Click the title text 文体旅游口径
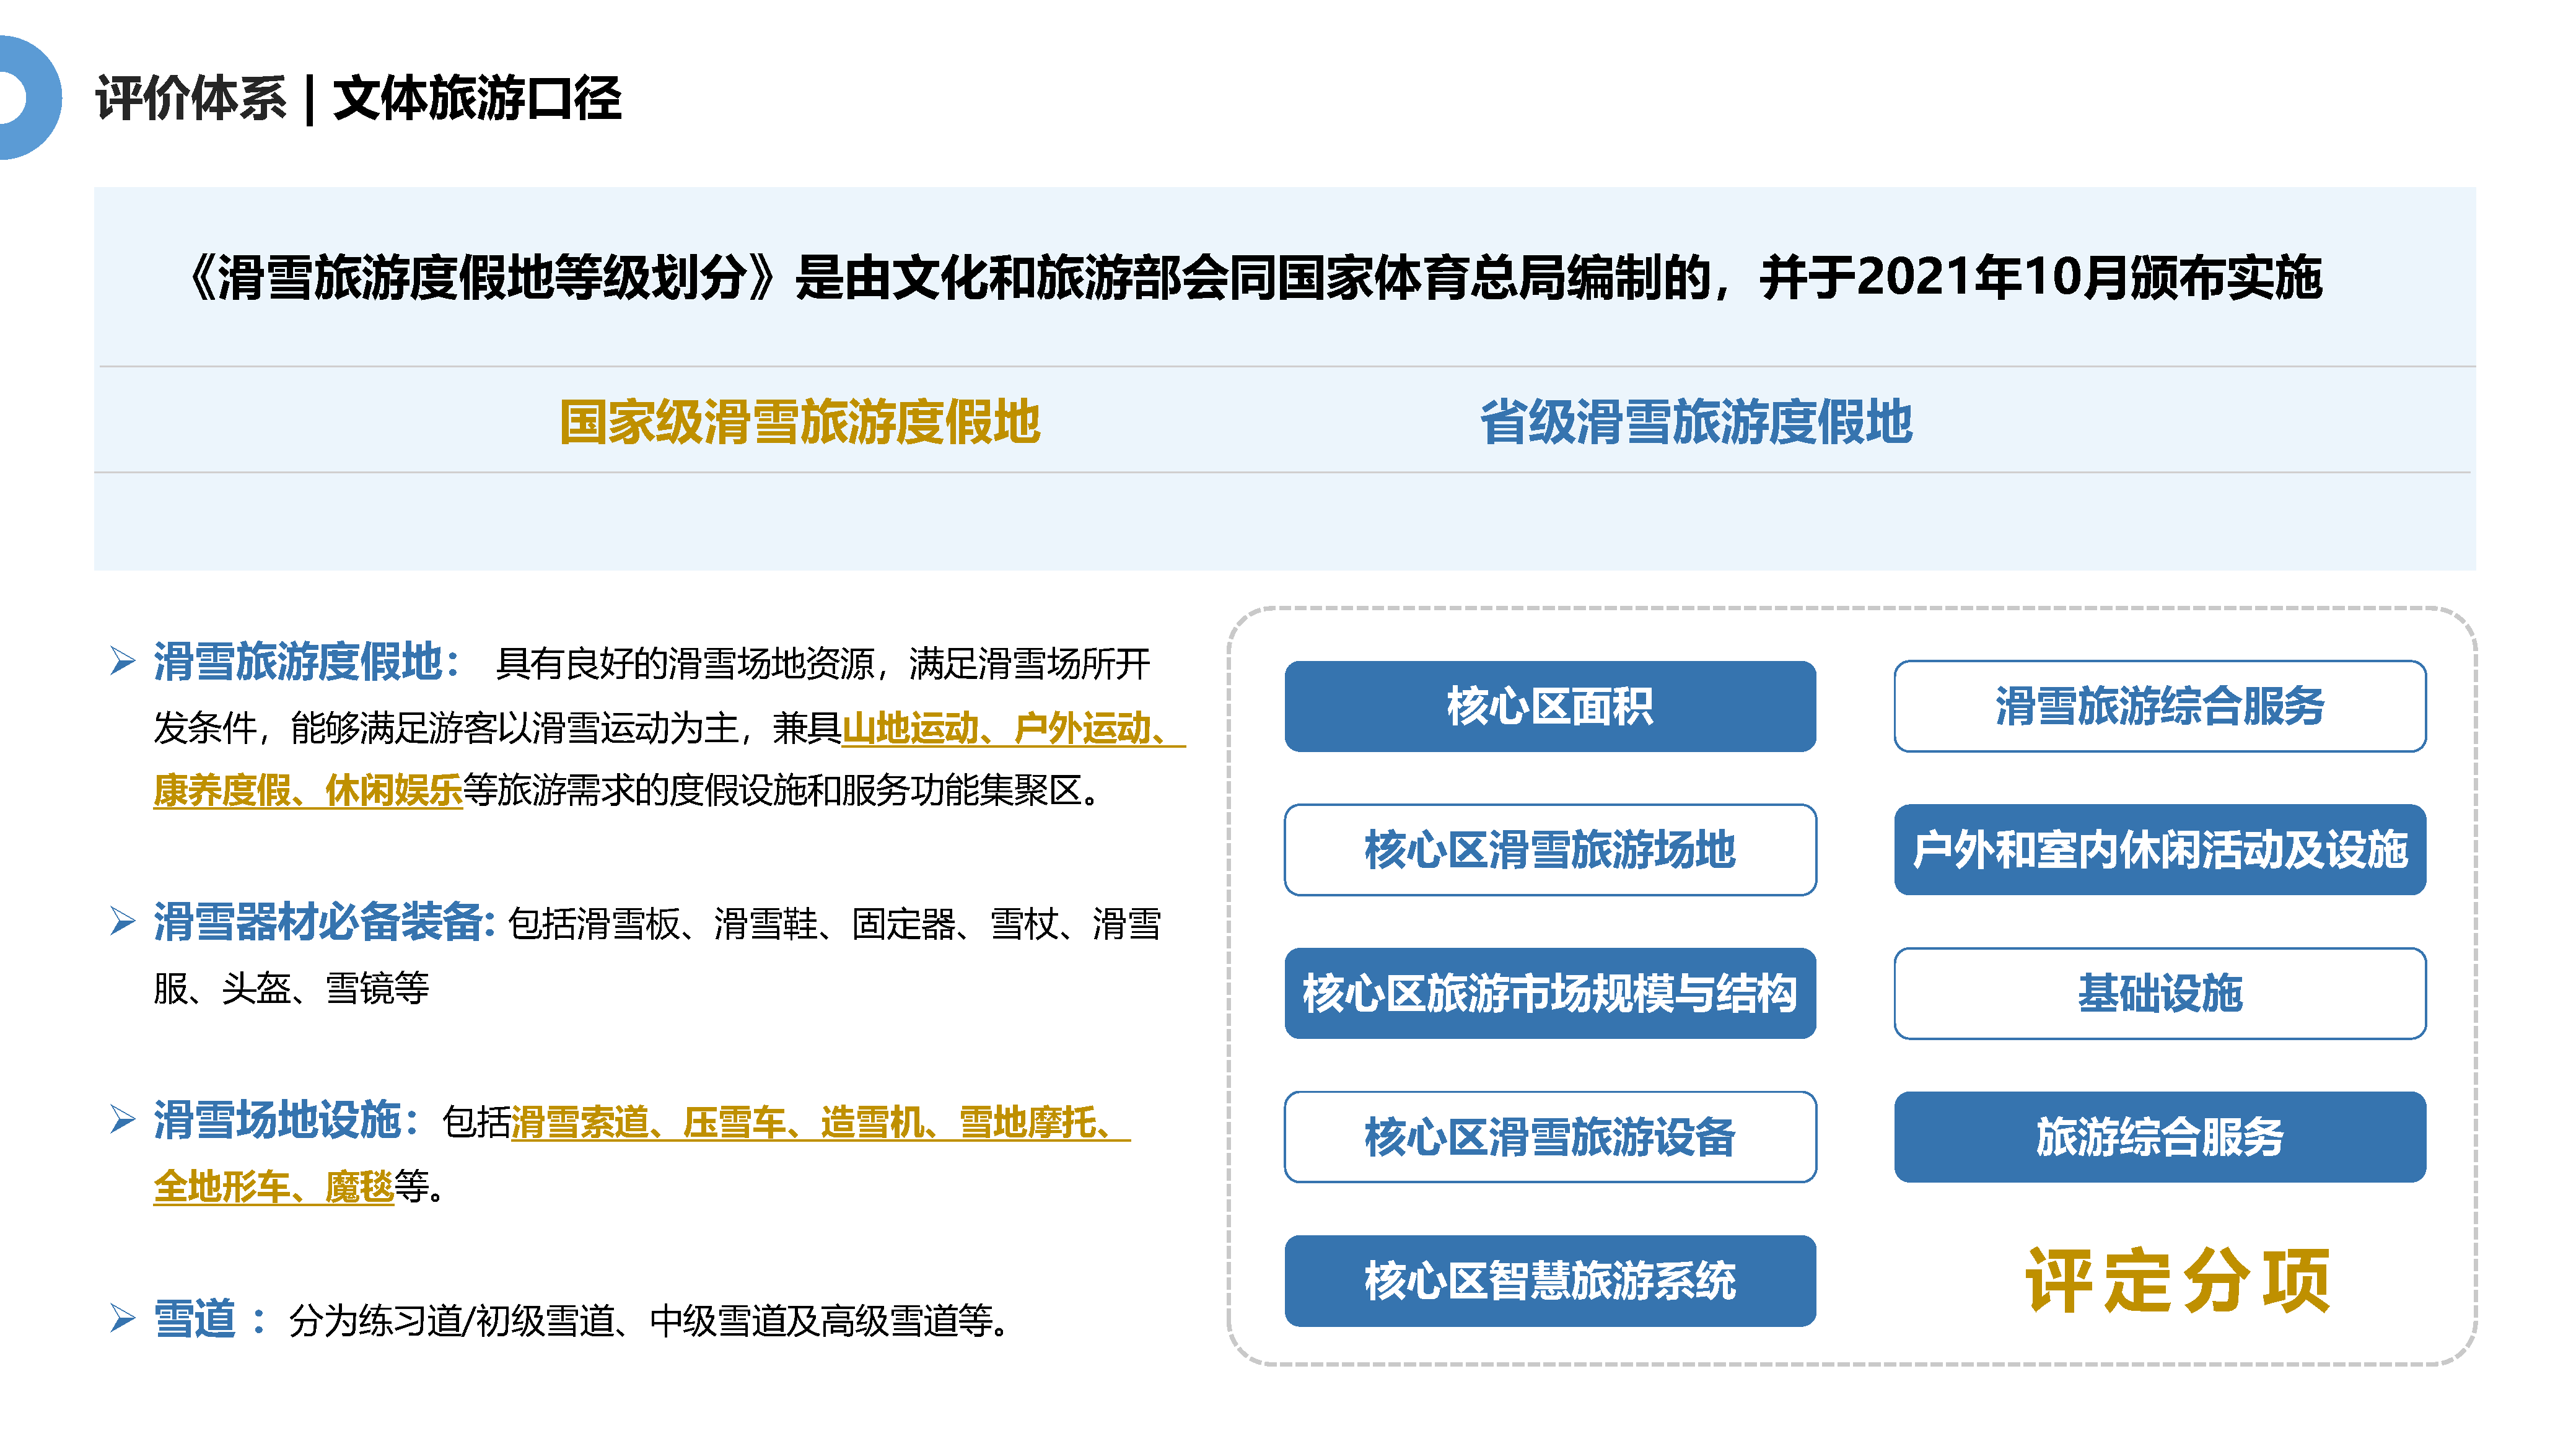Screen dimensions: 2576x1449 [x=477, y=98]
